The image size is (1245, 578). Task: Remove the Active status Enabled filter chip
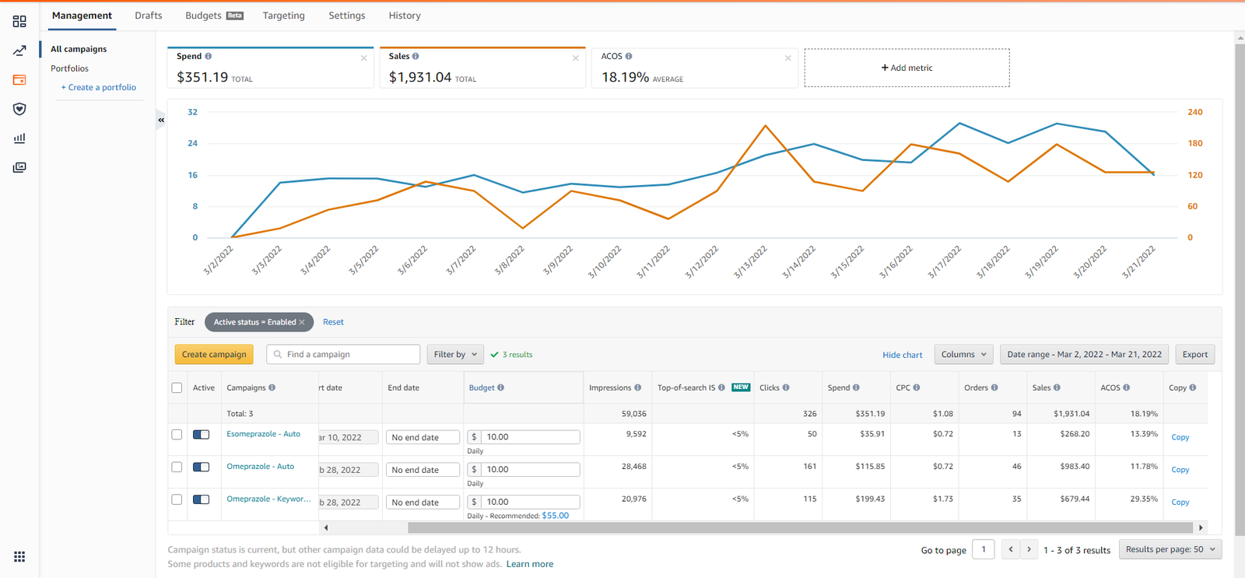pos(302,322)
